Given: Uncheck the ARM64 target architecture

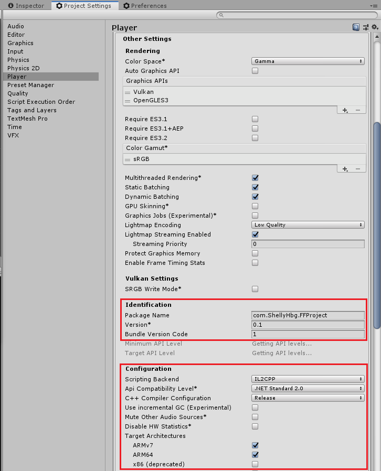Looking at the screenshot, I should tap(255, 455).
